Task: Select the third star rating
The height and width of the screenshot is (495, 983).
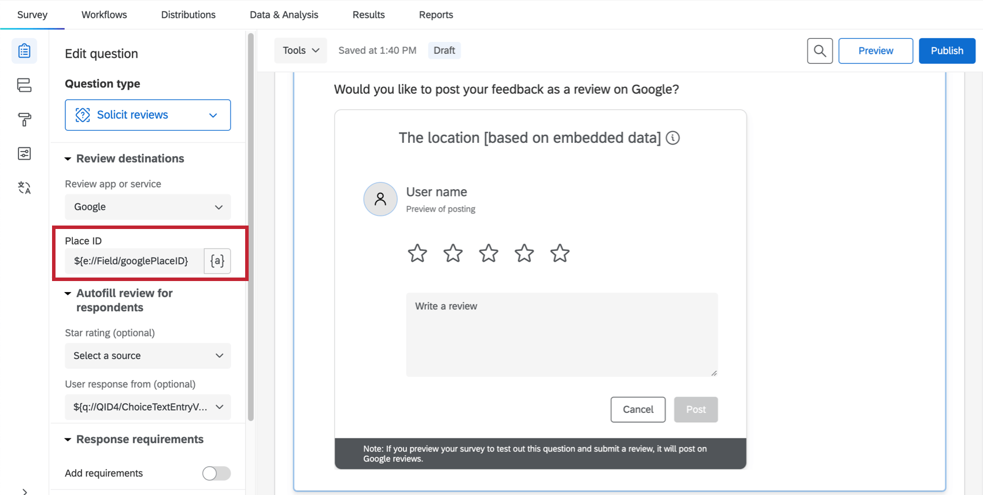Action: click(x=489, y=253)
